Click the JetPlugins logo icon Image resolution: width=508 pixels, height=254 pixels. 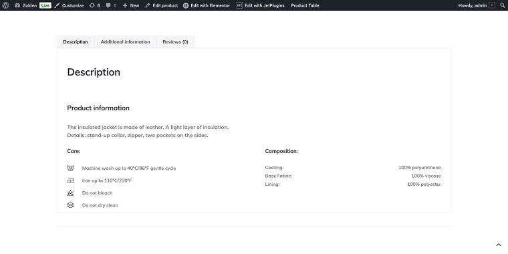pyautogui.click(x=239, y=5)
